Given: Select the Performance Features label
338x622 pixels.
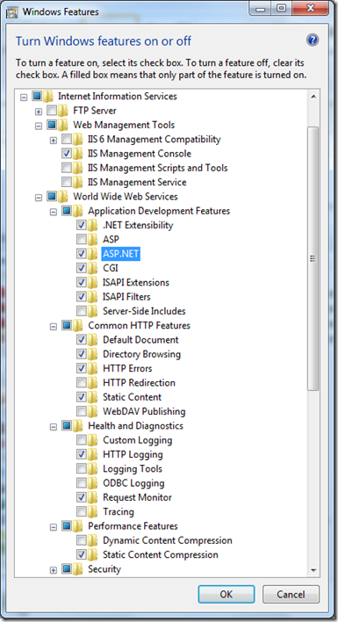Looking at the screenshot, I should [x=133, y=526].
